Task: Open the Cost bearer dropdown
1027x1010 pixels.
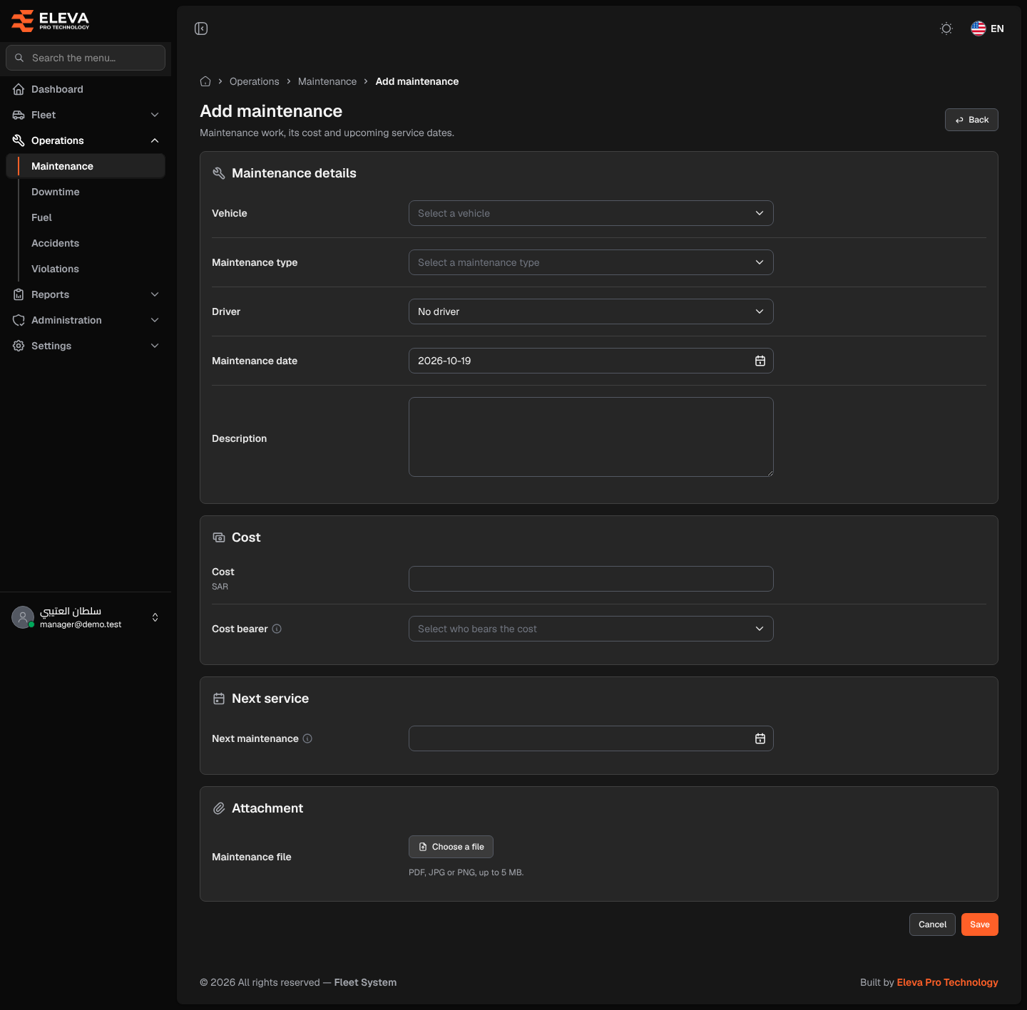Action: (591, 629)
